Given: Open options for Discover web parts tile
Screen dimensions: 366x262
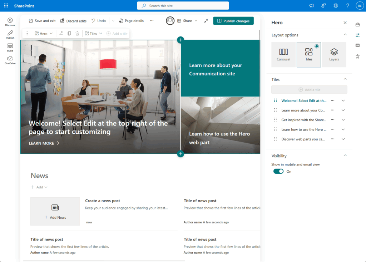Looking at the screenshot, I should coord(333,139).
